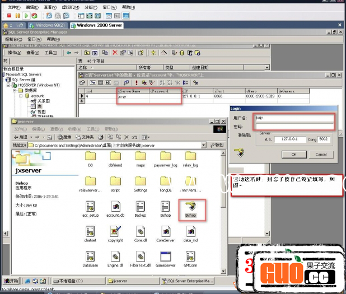This screenshot has height=294, width=346.
Task: Open the 收藏(A) menu in jxserver Explorer
Action: [x=74, y=129]
